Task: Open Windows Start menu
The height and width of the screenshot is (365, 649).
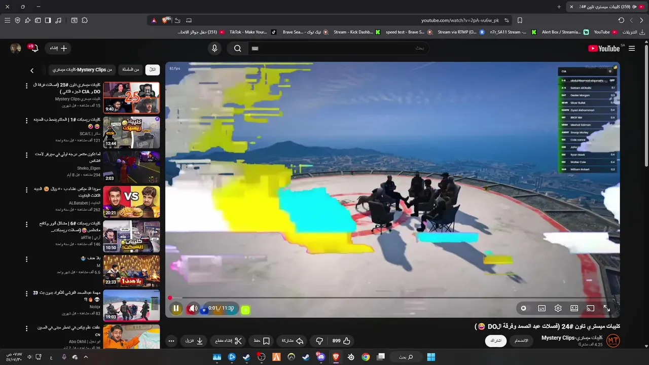Action: (x=430, y=357)
